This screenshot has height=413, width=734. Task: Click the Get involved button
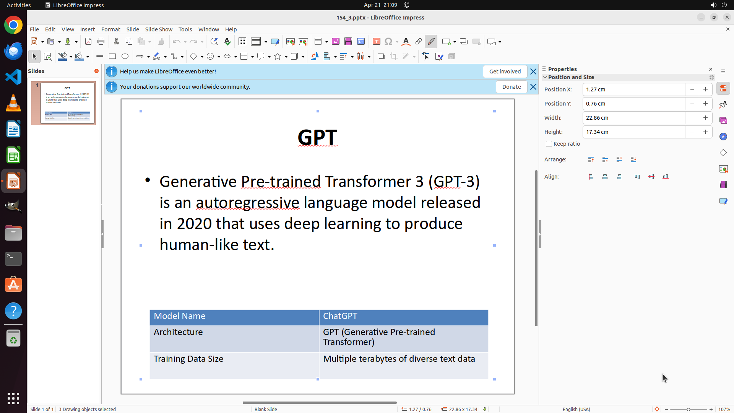tap(505, 72)
